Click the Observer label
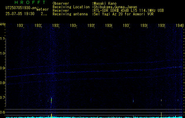Viewport: 185px width, 118px height. [61, 4]
